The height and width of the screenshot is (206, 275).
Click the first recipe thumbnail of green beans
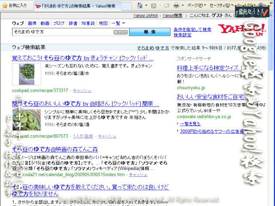click(27, 74)
